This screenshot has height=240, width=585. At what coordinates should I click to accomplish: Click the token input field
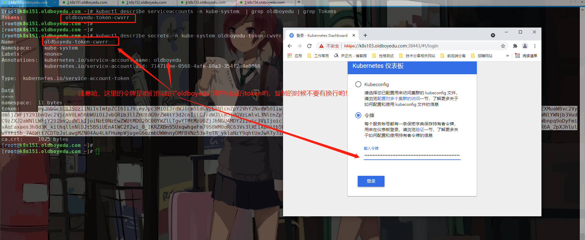(412, 155)
